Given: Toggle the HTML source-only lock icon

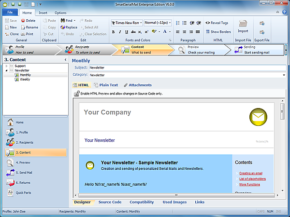Looking at the screenshot, I should tap(76, 94).
